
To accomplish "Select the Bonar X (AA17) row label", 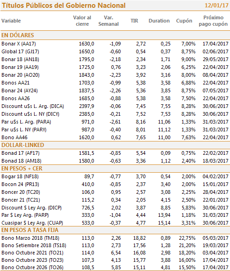I will (19, 44).
